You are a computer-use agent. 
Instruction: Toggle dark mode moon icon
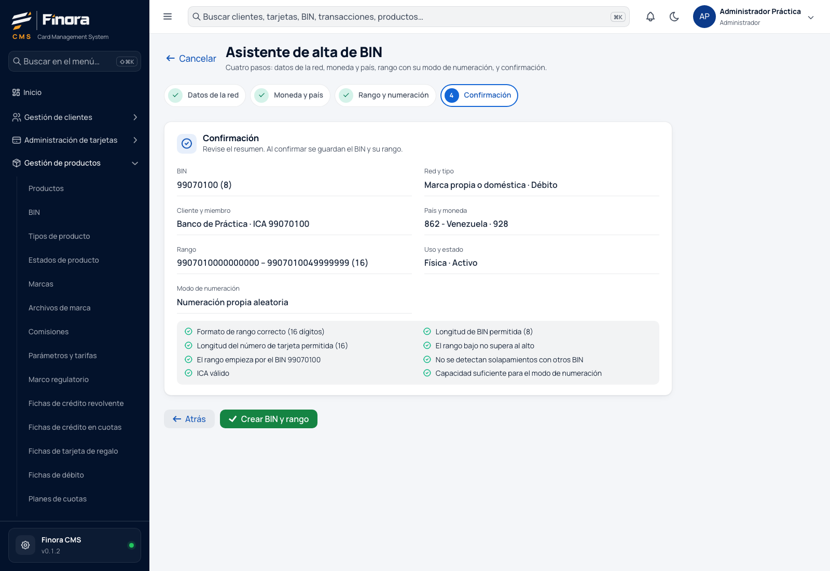pyautogui.click(x=674, y=17)
